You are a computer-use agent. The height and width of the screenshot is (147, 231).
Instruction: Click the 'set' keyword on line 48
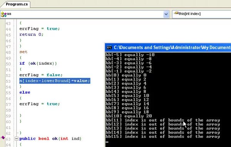[23, 52]
